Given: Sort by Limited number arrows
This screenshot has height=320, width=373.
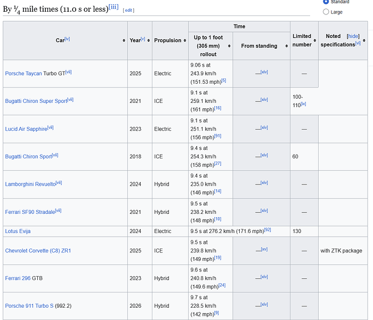Looking at the screenshot, I should coord(315,41).
